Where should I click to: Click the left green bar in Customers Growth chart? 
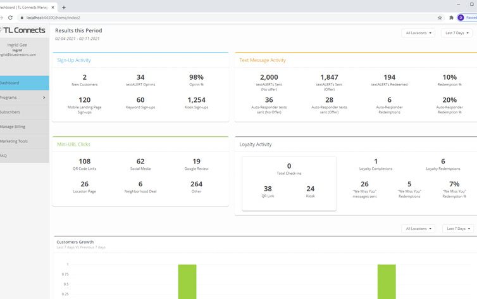tap(187, 282)
